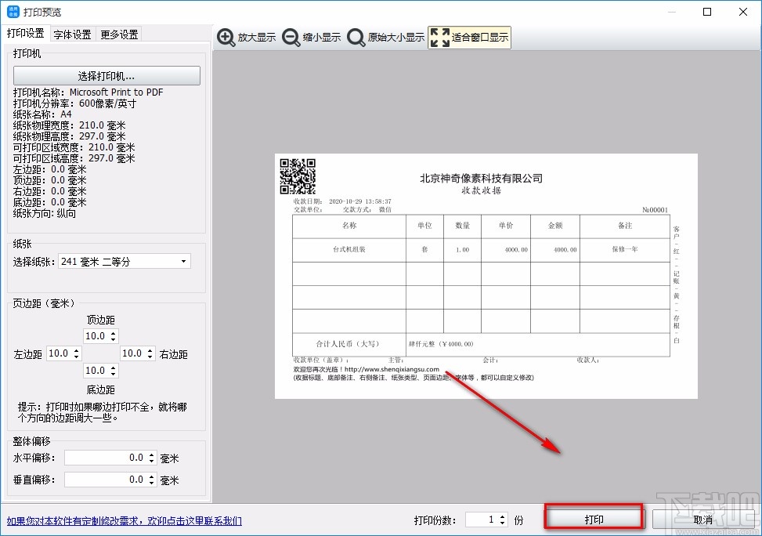Screen dimensions: 762x536
Task: Select the 打印设置 tab
Action: pyautogui.click(x=26, y=34)
